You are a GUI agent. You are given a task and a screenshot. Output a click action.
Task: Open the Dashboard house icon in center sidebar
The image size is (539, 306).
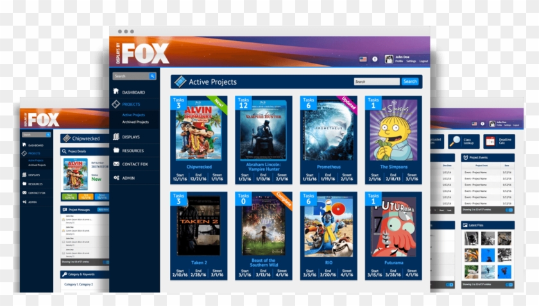coord(116,91)
